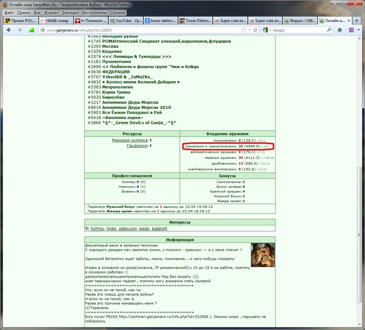Switch to 'Проект РОС...' tab
365x330 pixels.
[21, 21]
